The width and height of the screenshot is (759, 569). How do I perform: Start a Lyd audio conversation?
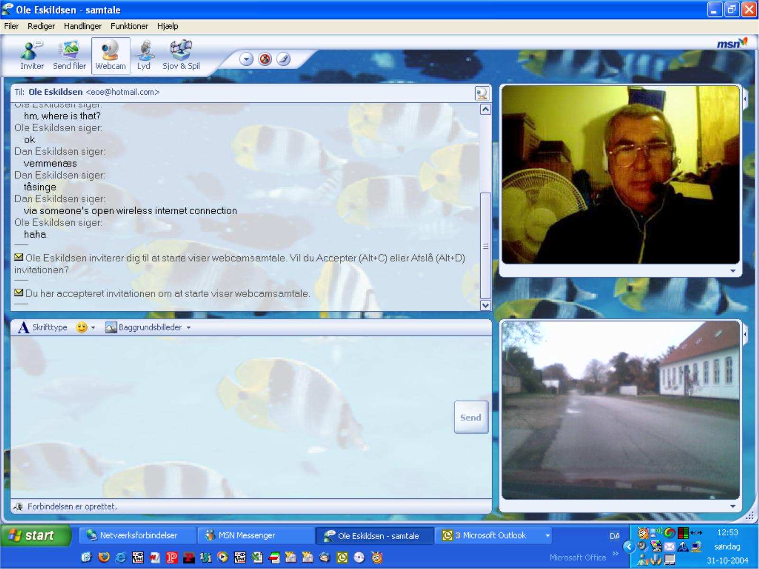(144, 55)
